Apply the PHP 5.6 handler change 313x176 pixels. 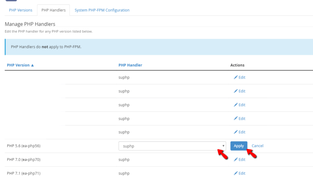tap(239, 146)
